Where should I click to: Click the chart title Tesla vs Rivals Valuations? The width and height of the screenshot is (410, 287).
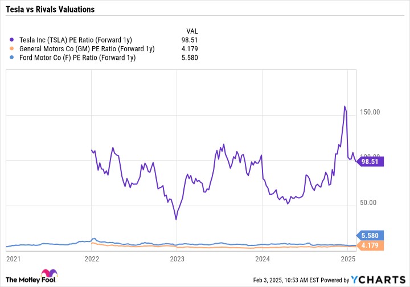[x=50, y=9]
